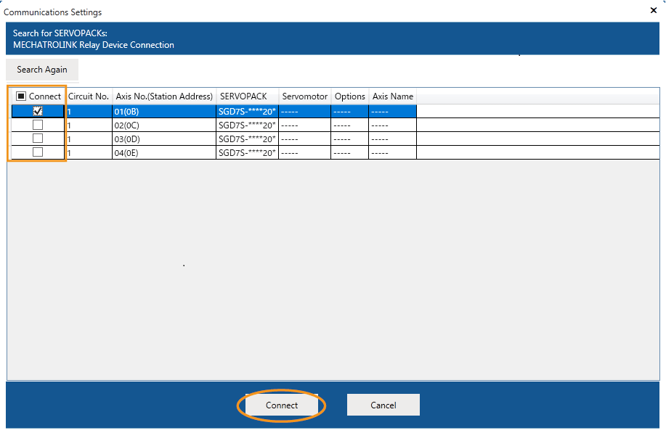The image size is (666, 433).
Task: Cancel the communications settings dialog
Action: tap(383, 405)
